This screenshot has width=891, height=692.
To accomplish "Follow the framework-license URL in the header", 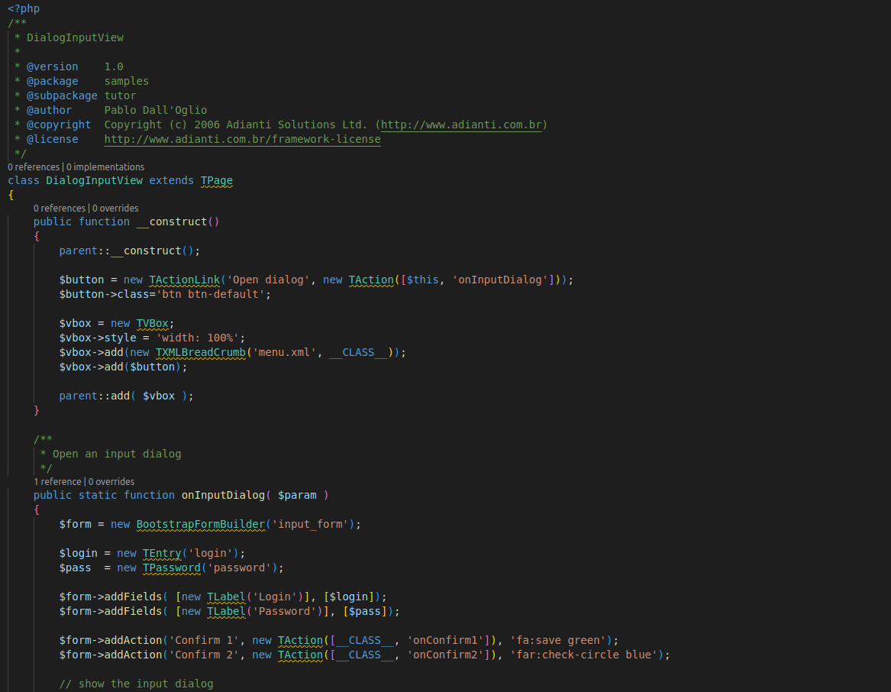I will 242,139.
